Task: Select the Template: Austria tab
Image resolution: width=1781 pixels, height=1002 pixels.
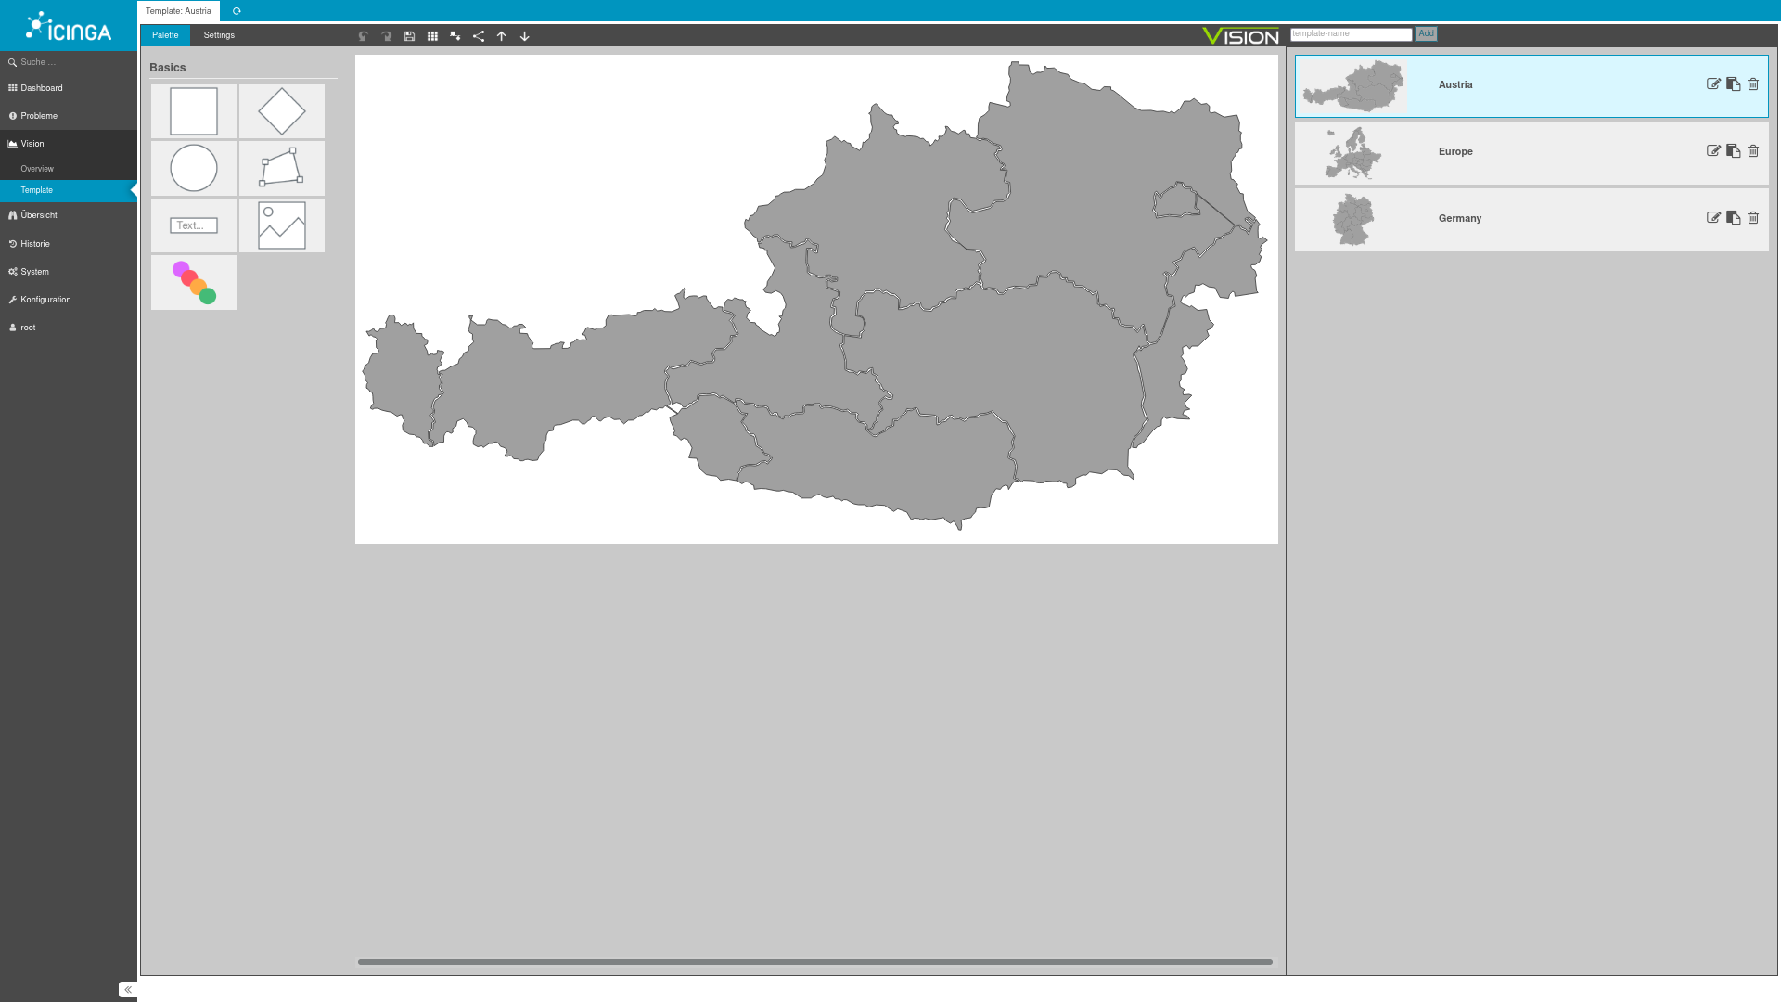Action: (178, 11)
